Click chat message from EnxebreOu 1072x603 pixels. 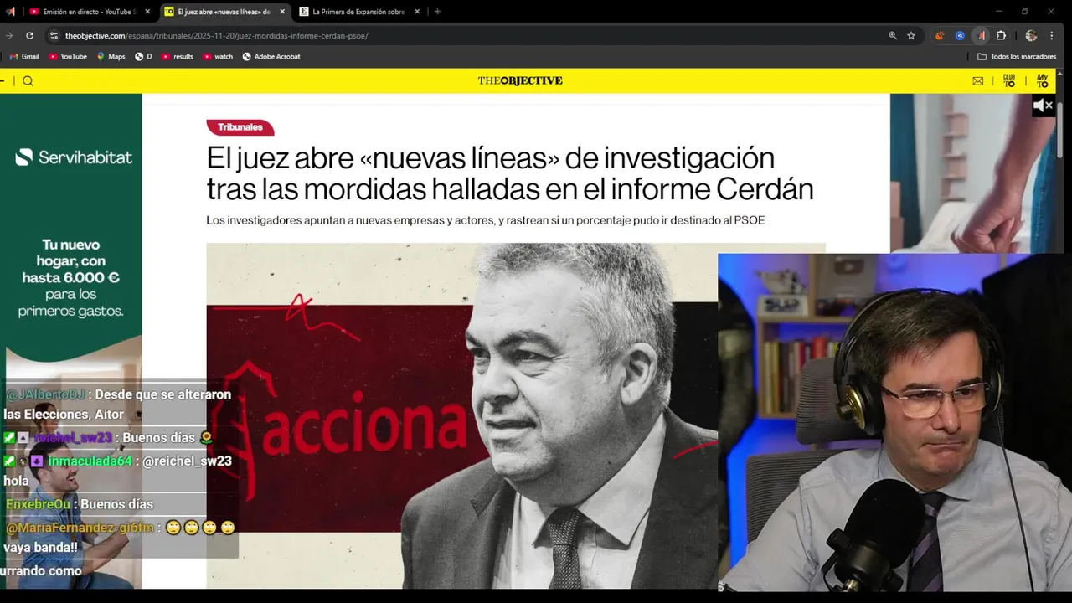coord(80,504)
